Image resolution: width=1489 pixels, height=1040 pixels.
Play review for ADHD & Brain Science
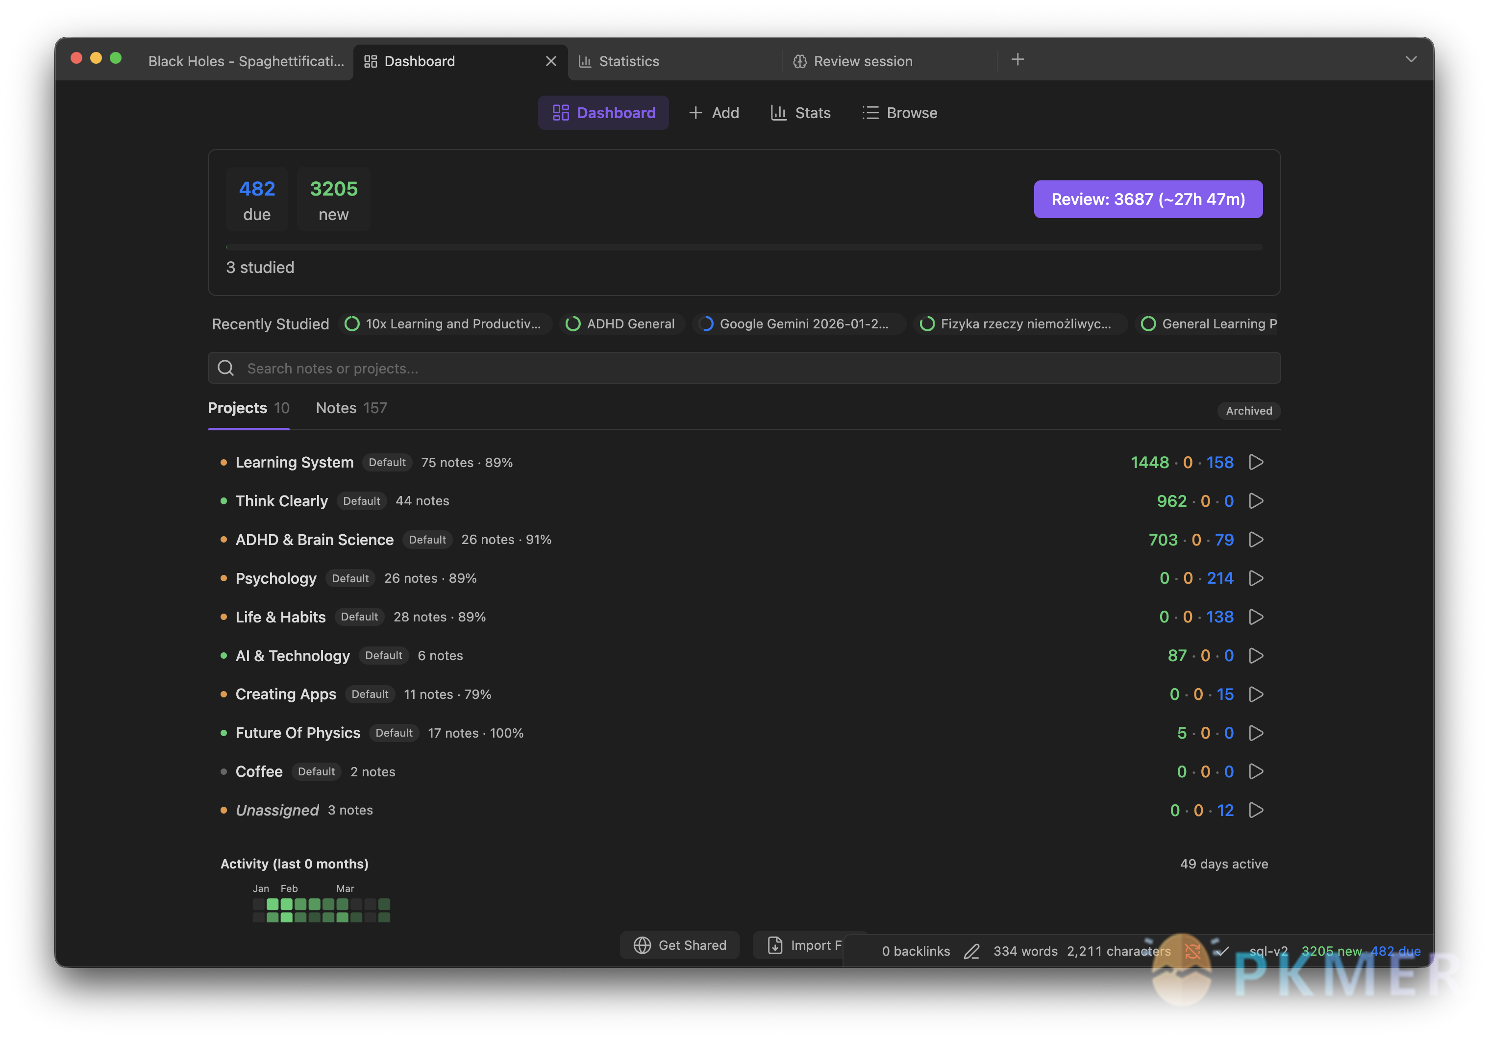tap(1256, 540)
